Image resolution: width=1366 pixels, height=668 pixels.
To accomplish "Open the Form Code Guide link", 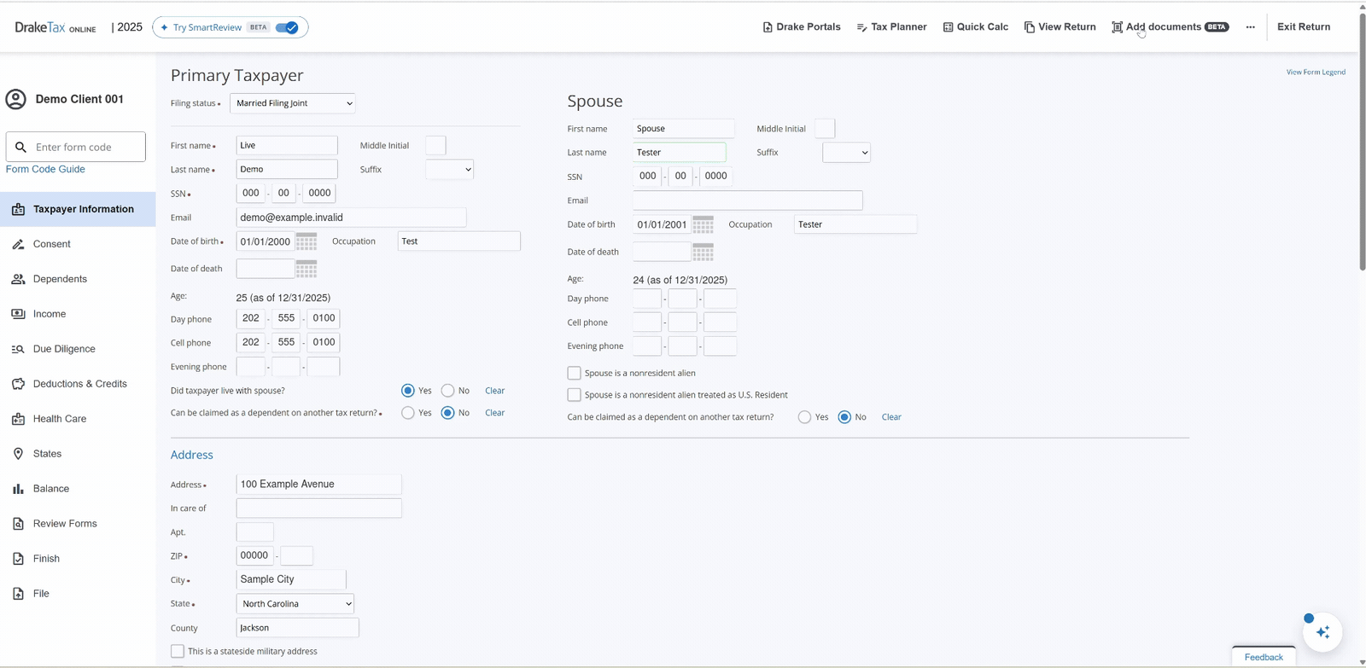I will click(x=45, y=169).
